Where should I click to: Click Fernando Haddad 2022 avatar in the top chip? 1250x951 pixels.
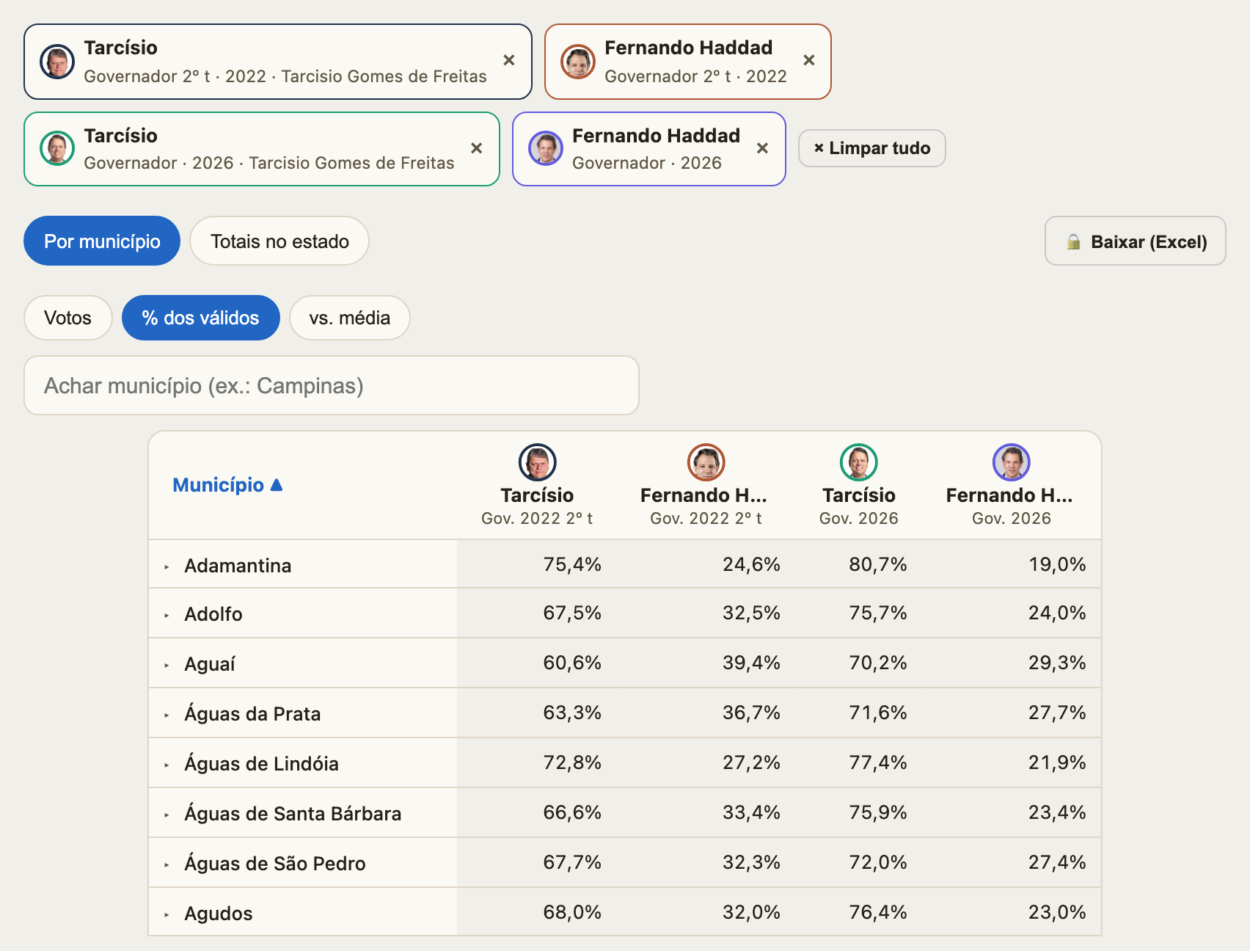[x=578, y=62]
